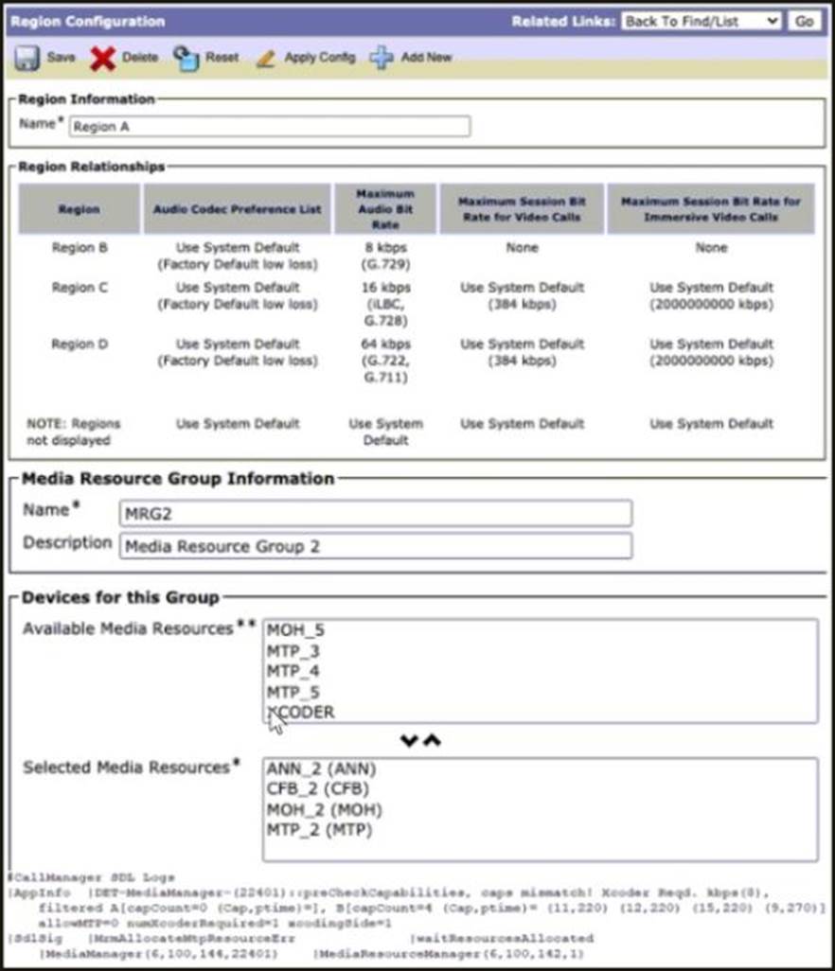
Task: Click the Reset icon
Action: (x=186, y=59)
